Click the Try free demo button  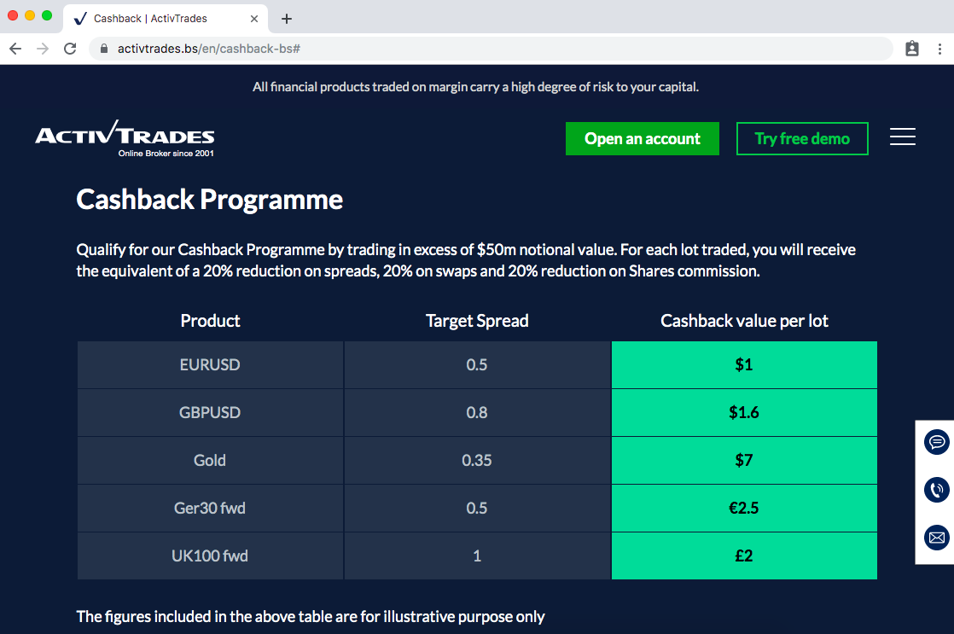pyautogui.click(x=802, y=139)
